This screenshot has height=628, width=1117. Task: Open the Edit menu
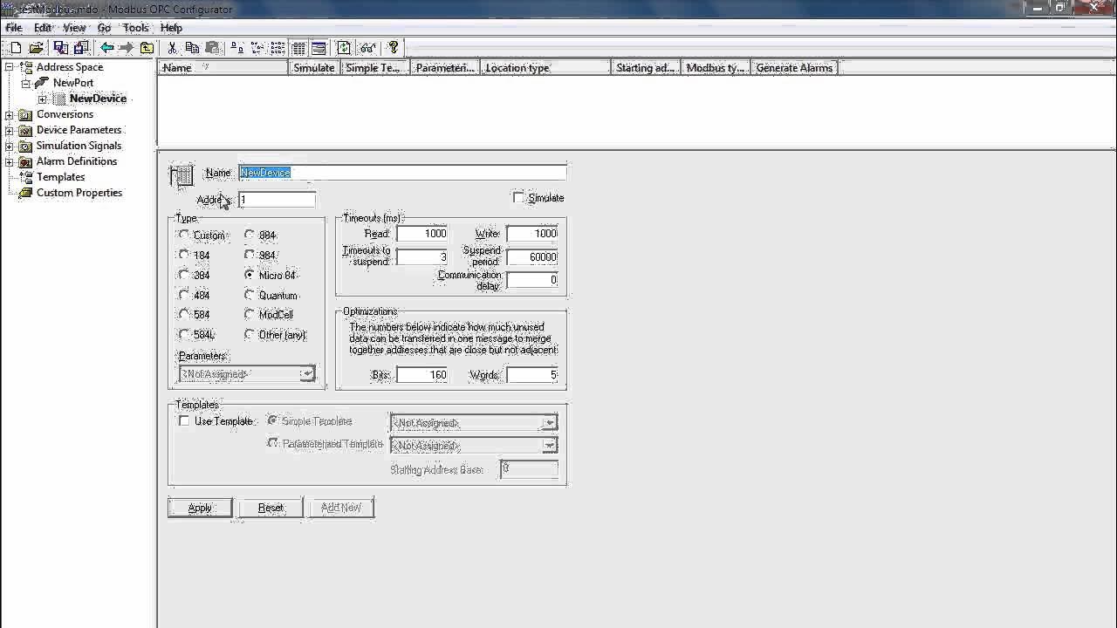(x=43, y=28)
